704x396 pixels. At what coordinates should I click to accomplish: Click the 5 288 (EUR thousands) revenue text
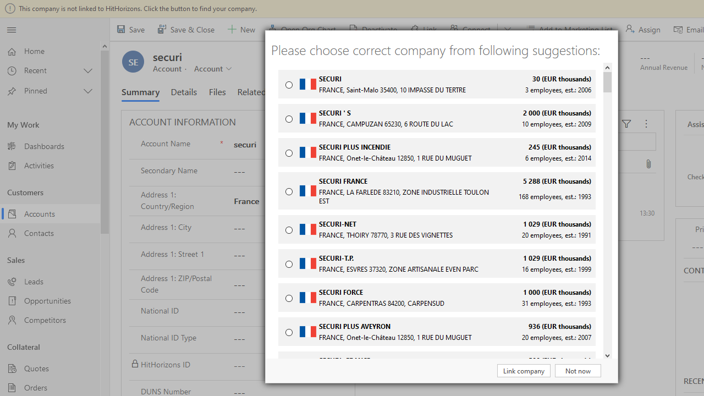pos(557,182)
